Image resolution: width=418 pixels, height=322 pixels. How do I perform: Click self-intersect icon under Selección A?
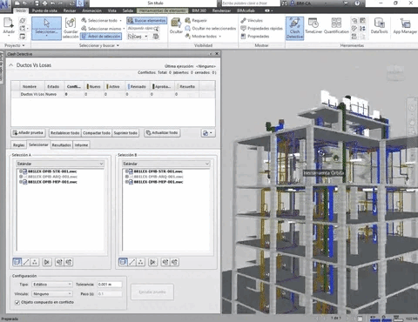tap(47, 262)
